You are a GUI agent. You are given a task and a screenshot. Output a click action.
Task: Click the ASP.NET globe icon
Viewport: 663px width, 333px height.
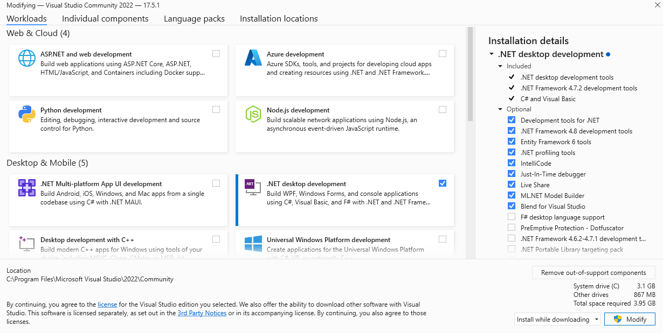coord(27,58)
